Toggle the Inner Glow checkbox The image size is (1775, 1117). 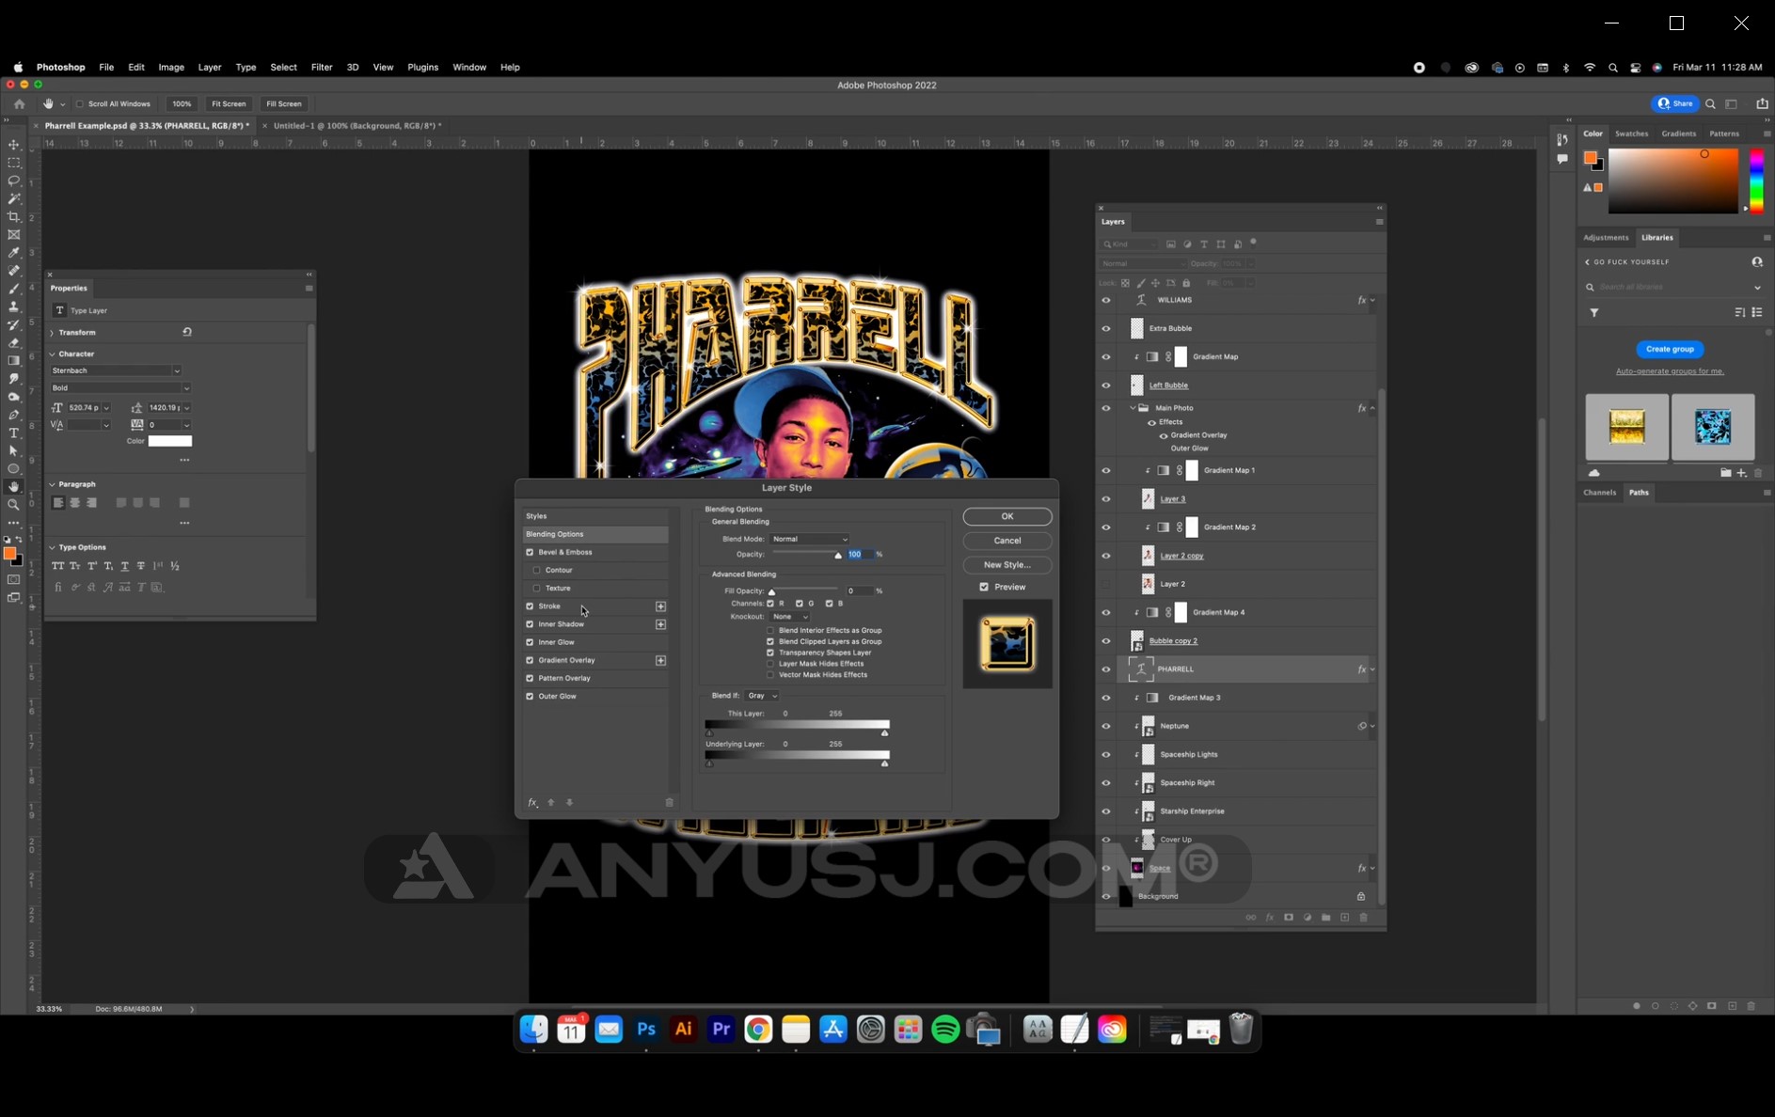coord(530,643)
